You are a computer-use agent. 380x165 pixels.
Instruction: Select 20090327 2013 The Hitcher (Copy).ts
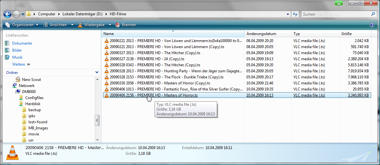click(237, 53)
